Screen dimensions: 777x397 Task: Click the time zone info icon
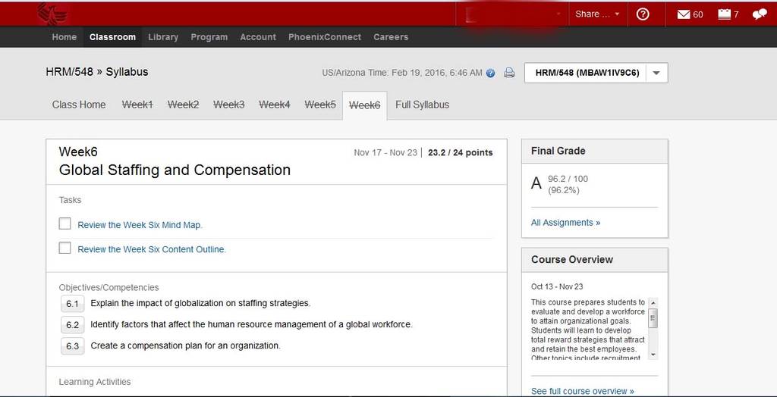pyautogui.click(x=491, y=73)
